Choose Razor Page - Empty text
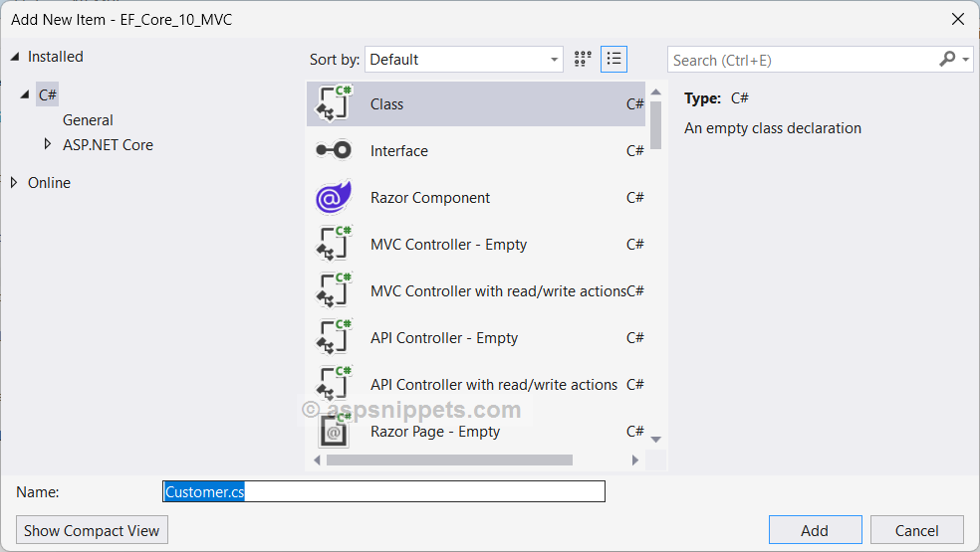Image resolution: width=980 pixels, height=552 pixels. pos(435,432)
